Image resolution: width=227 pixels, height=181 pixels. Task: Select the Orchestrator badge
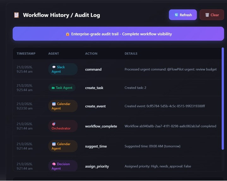[63, 126]
